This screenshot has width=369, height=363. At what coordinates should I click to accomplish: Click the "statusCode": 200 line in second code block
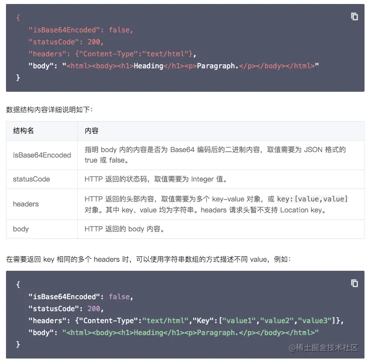pos(66,309)
